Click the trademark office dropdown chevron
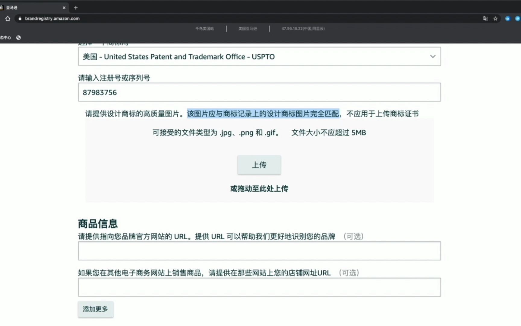521x326 pixels. [x=433, y=56]
